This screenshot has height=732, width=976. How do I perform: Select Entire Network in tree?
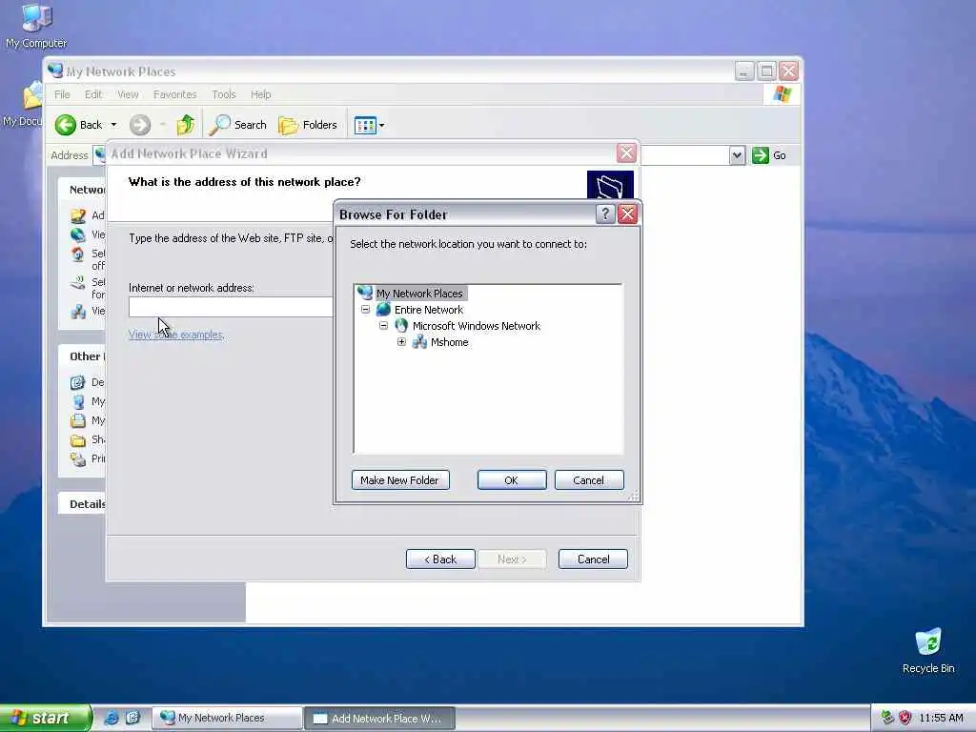click(428, 310)
